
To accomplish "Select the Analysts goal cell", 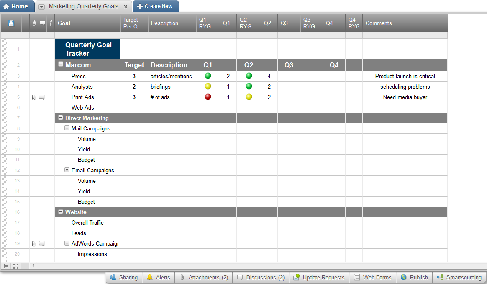I will click(x=87, y=87).
